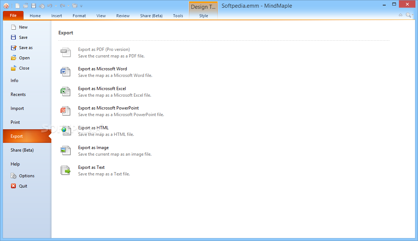Select the Style tab under Design Tools

point(203,16)
